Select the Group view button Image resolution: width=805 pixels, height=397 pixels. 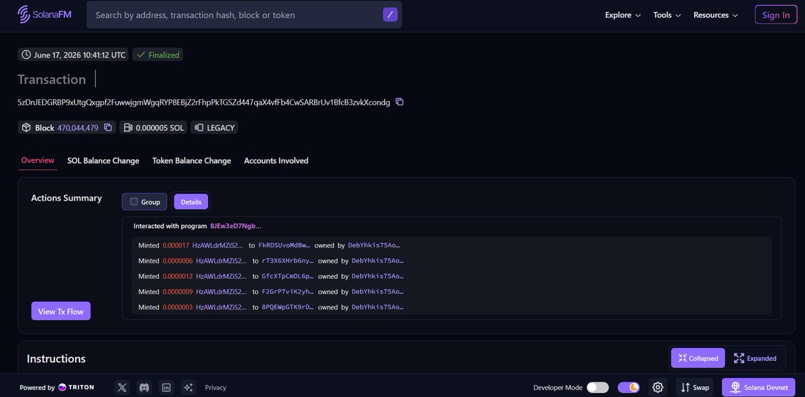pos(144,201)
